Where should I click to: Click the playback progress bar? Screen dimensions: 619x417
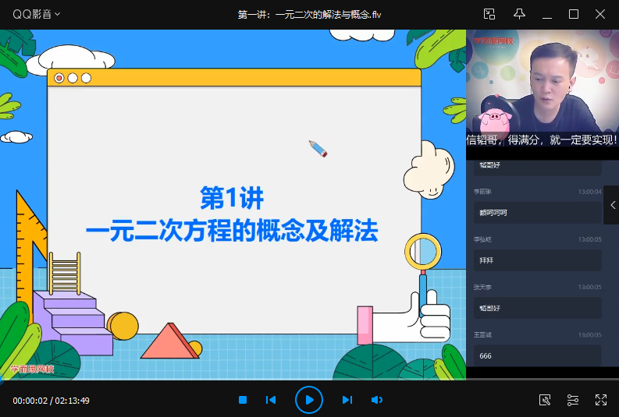pyautogui.click(x=234, y=381)
